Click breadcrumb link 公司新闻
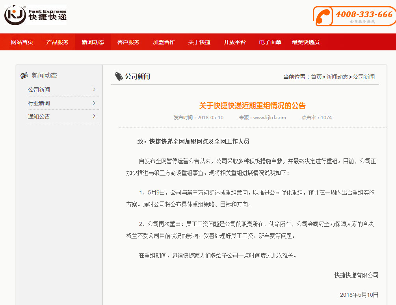 364,77
